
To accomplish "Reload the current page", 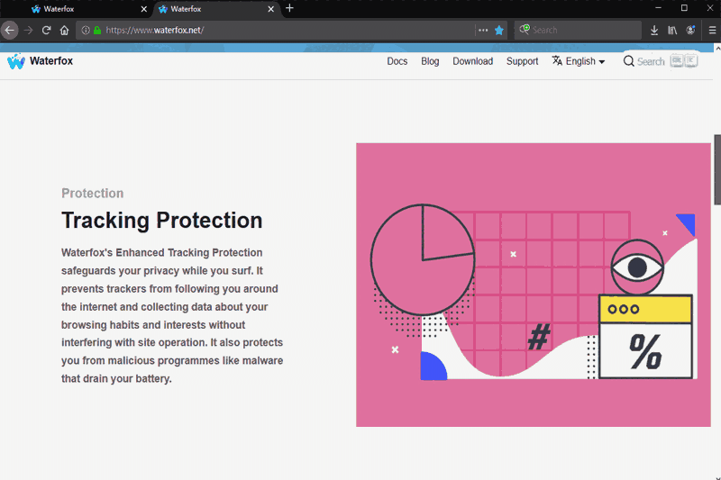I will coord(46,30).
